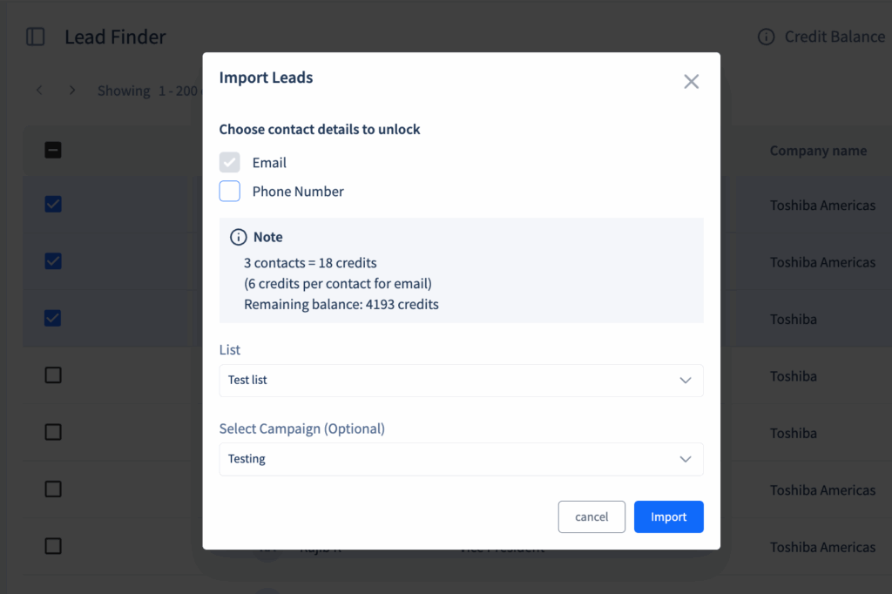Go to next page arrow
Image resolution: width=892 pixels, height=594 pixels.
pyautogui.click(x=72, y=91)
